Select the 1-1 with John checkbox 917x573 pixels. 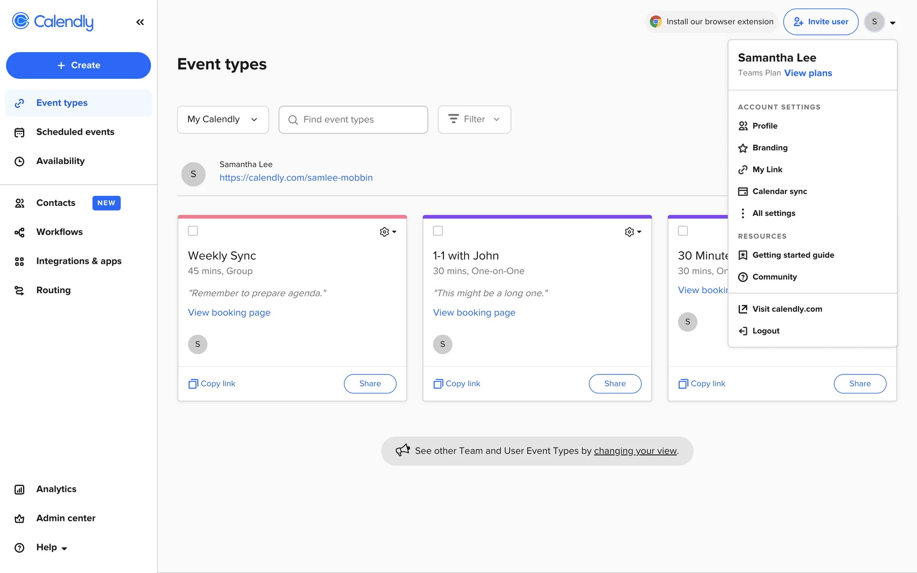[x=438, y=231]
